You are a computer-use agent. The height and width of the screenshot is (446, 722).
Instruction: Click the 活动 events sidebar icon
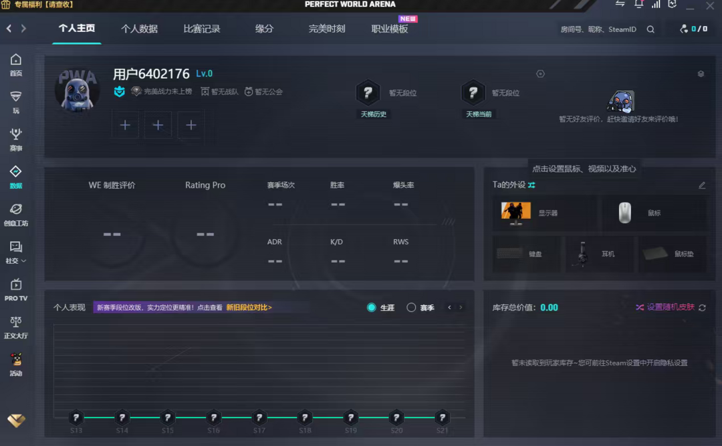pyautogui.click(x=16, y=364)
